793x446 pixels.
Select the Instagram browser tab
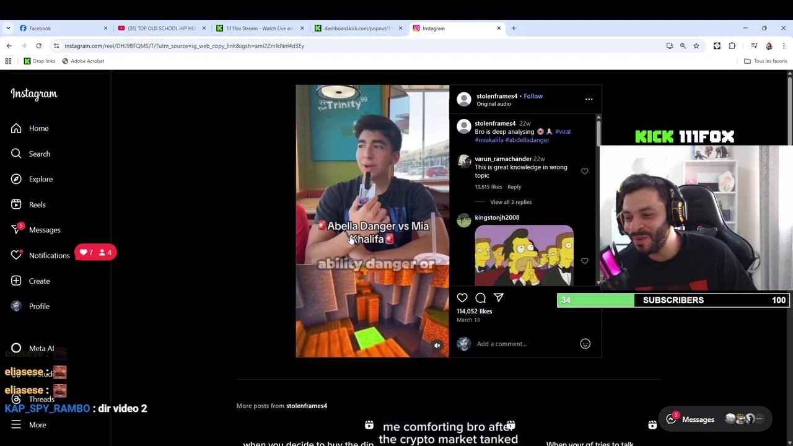(x=457, y=28)
